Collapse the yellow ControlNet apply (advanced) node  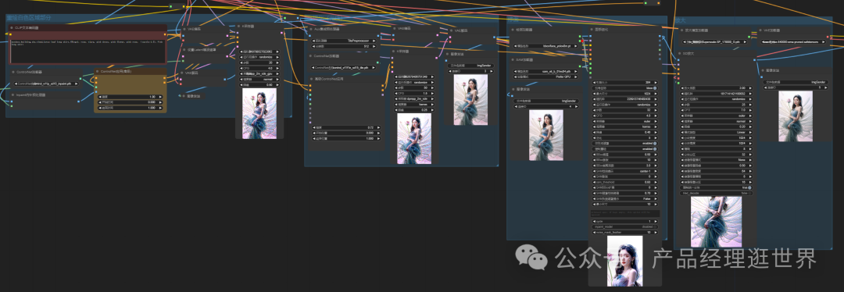[x=98, y=71]
